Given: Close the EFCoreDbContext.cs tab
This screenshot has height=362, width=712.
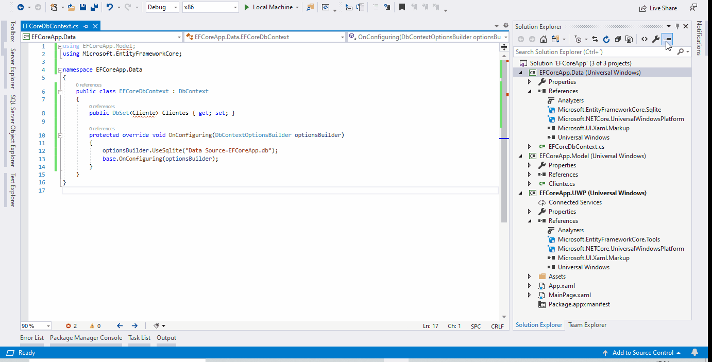Looking at the screenshot, I should click(x=95, y=26).
